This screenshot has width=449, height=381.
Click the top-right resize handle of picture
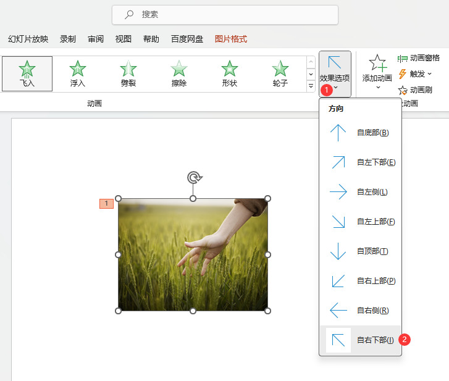tap(268, 199)
